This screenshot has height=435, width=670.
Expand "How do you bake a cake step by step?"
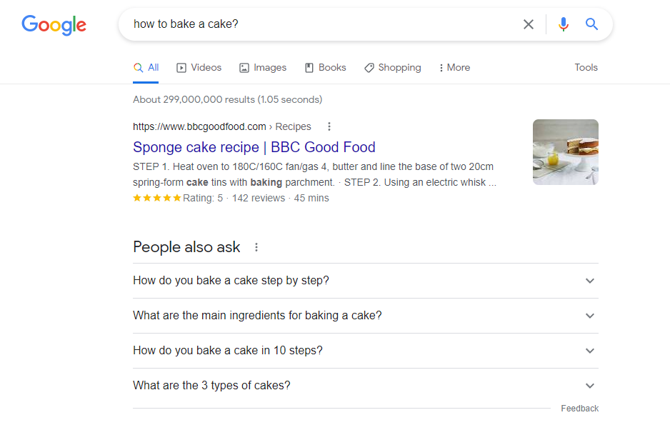point(365,281)
